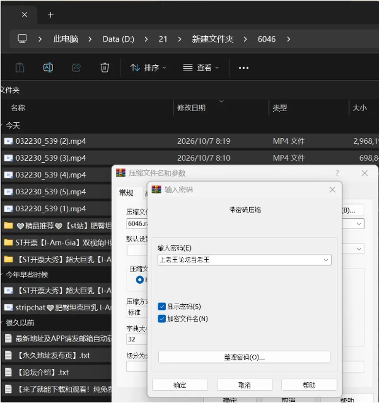Click the WinRAR icon in 输入密码 title bar
The image size is (379, 403).
156,189
